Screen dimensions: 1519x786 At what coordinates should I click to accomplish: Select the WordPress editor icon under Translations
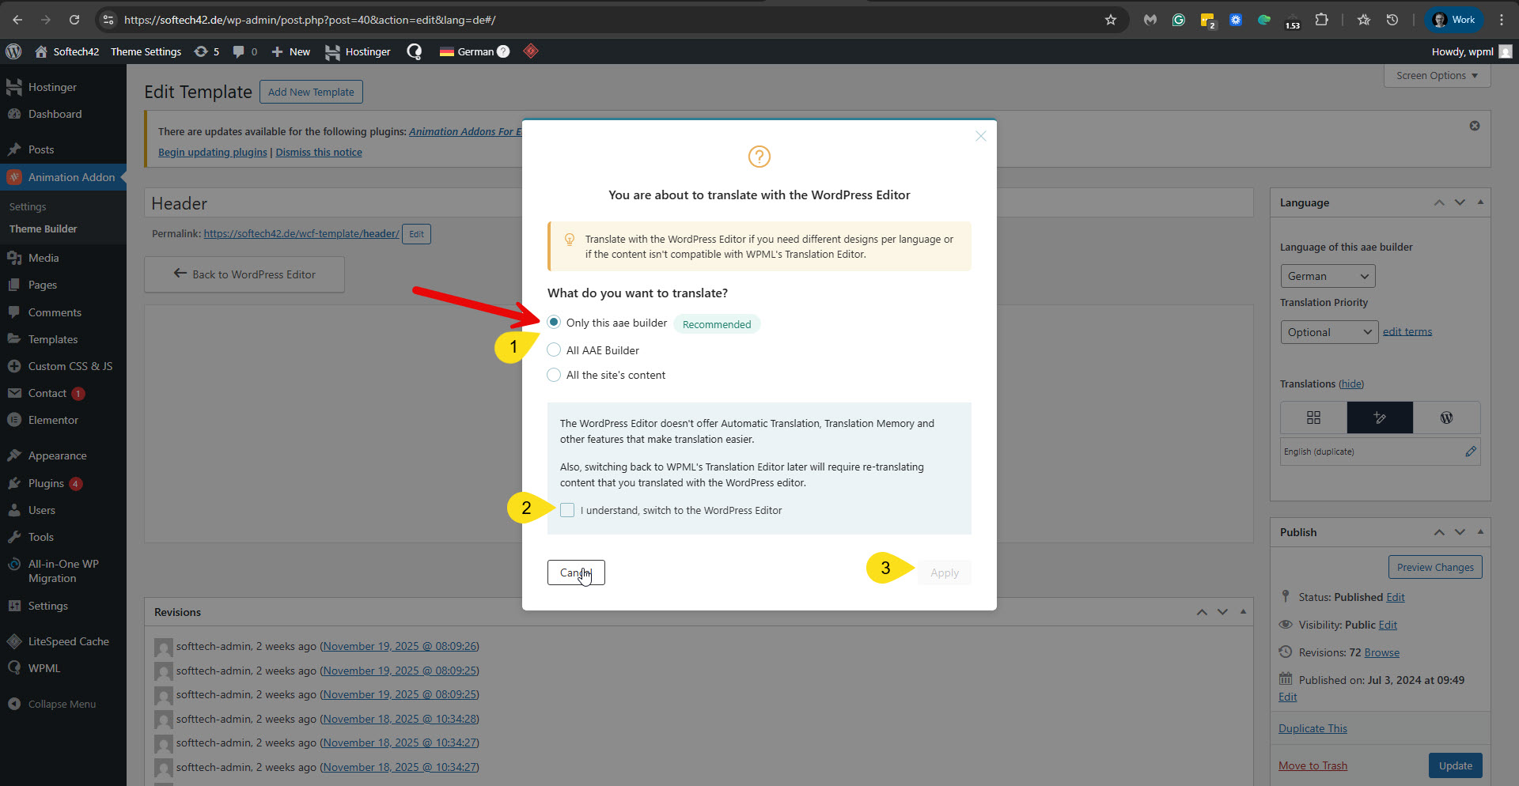coord(1446,418)
